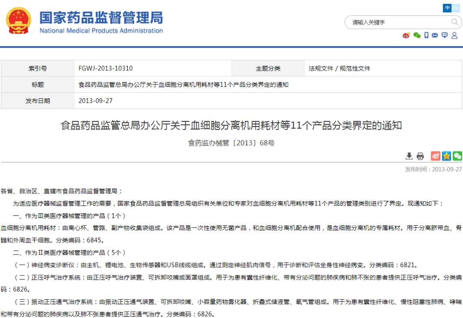Click 法规文件 / 规范性文件 category
This screenshot has height=318, width=463.
pos(339,69)
